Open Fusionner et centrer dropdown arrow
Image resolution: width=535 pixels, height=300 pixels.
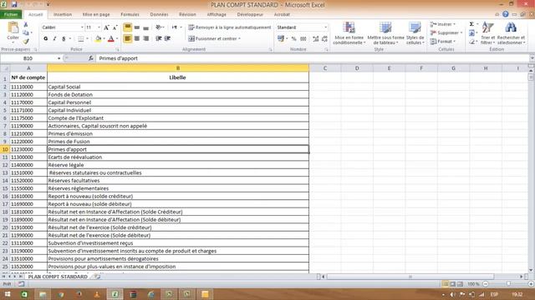point(240,38)
